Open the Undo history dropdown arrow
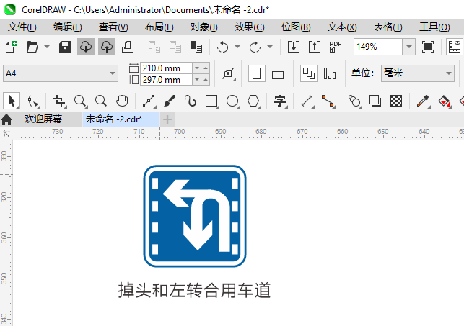The width and height of the screenshot is (464, 326). [237, 47]
